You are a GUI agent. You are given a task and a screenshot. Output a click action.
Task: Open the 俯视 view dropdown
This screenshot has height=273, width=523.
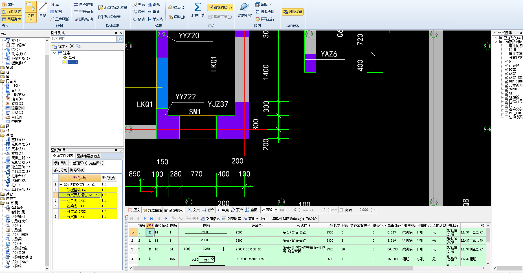click(271, 5)
